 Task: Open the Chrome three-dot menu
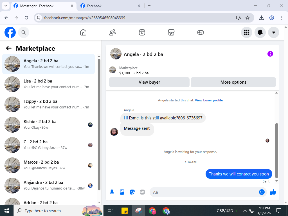[x=282, y=18]
